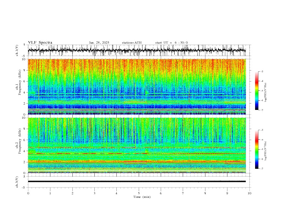Click the '-3' label on ch.1 colorbar
Image resolution: width=281 pixels, height=217 pixels.
pos(262,71)
